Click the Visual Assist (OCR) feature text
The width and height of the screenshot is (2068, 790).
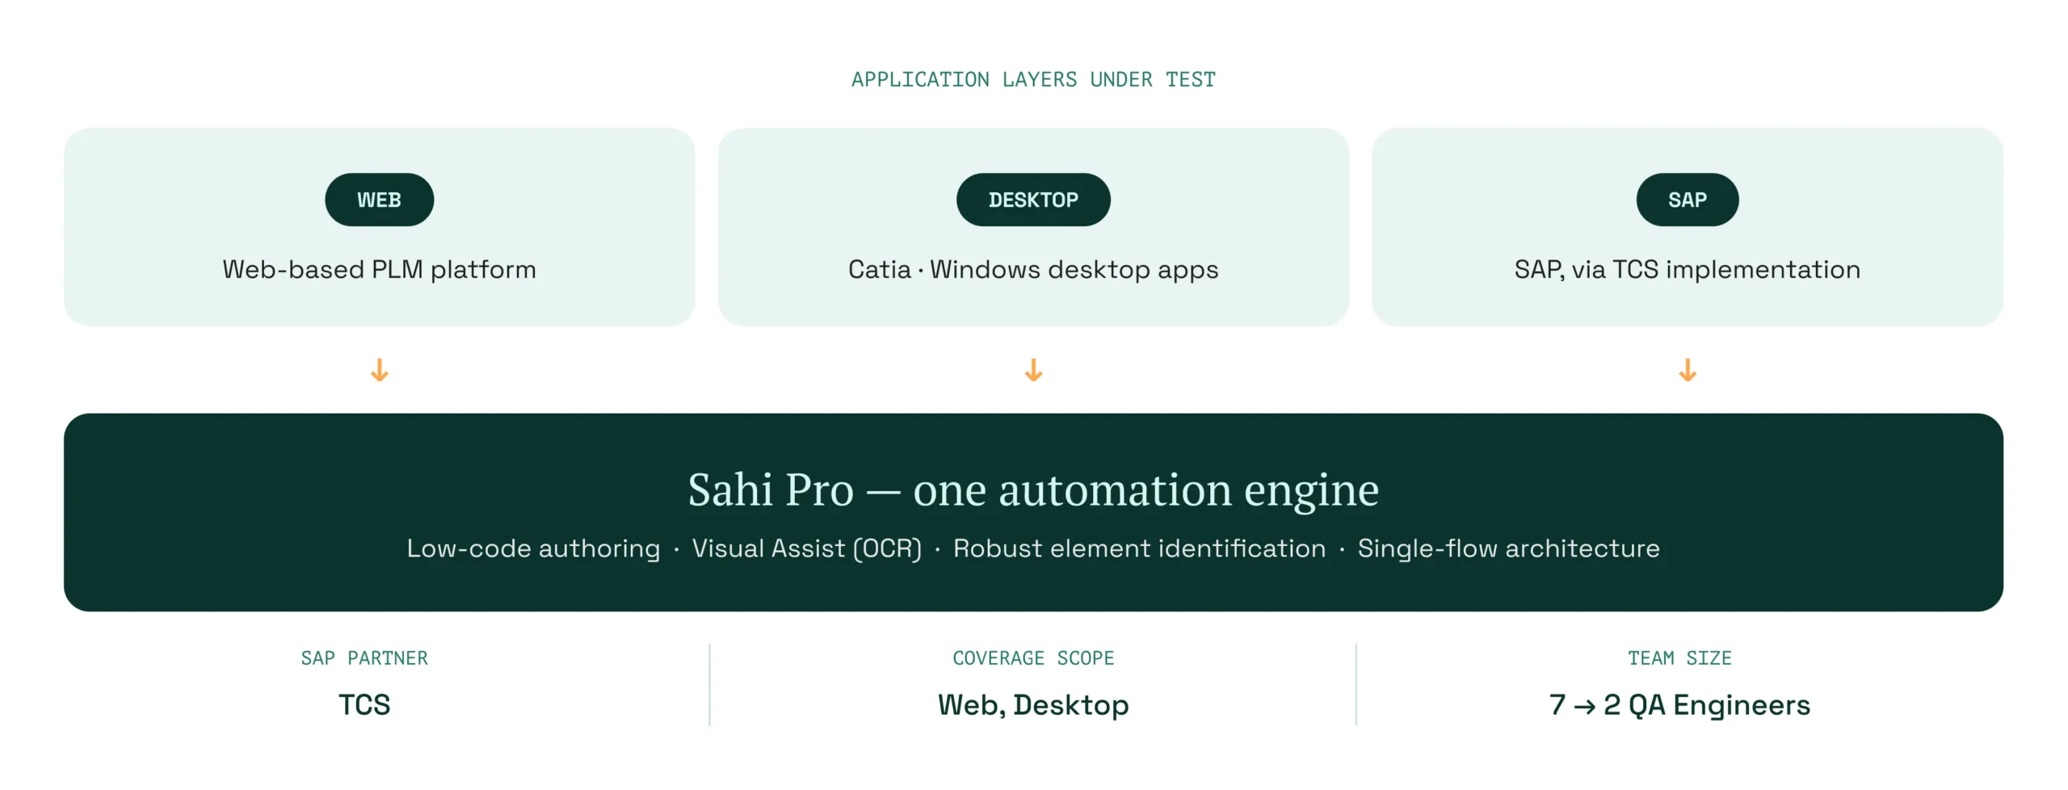pyautogui.click(x=806, y=548)
